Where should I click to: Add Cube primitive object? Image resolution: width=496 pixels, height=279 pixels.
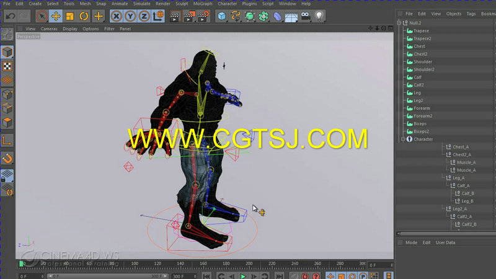(222, 16)
